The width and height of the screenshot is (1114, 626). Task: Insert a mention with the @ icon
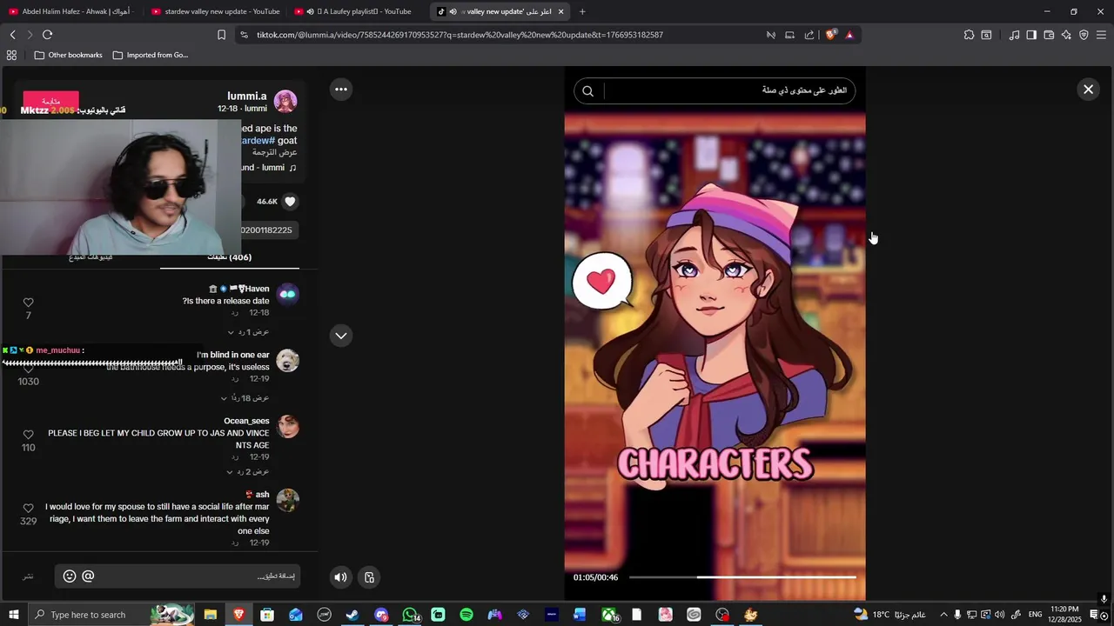88,576
